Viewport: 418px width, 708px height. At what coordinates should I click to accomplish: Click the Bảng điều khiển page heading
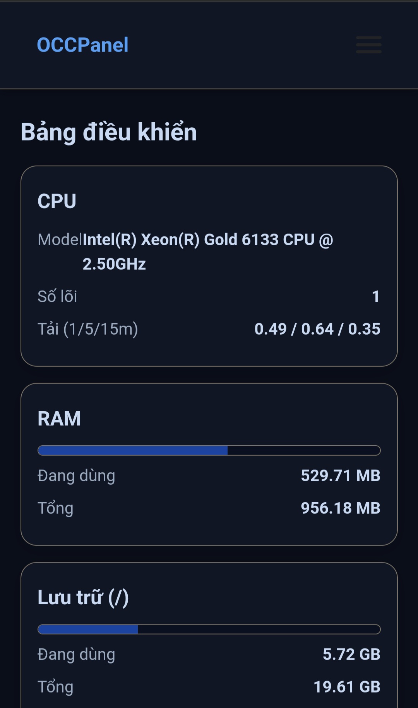[109, 132]
